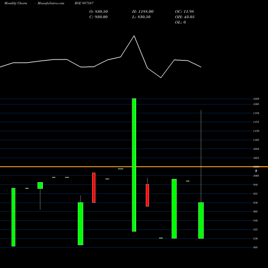268x268 pixels.
Task: Select the low value 'L: 830.50'
Action: (142, 17)
